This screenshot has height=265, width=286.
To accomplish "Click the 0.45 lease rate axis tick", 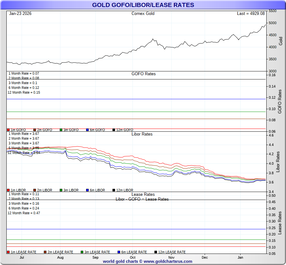I will 272,202.
